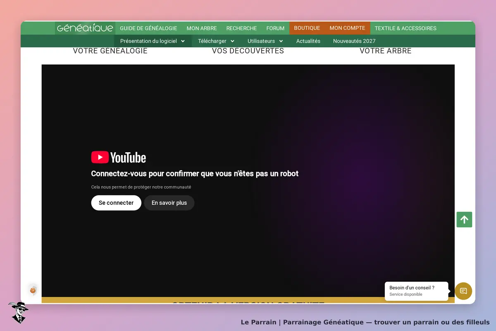
Task: Open the Mon Arbre menu item
Action: coord(202,28)
